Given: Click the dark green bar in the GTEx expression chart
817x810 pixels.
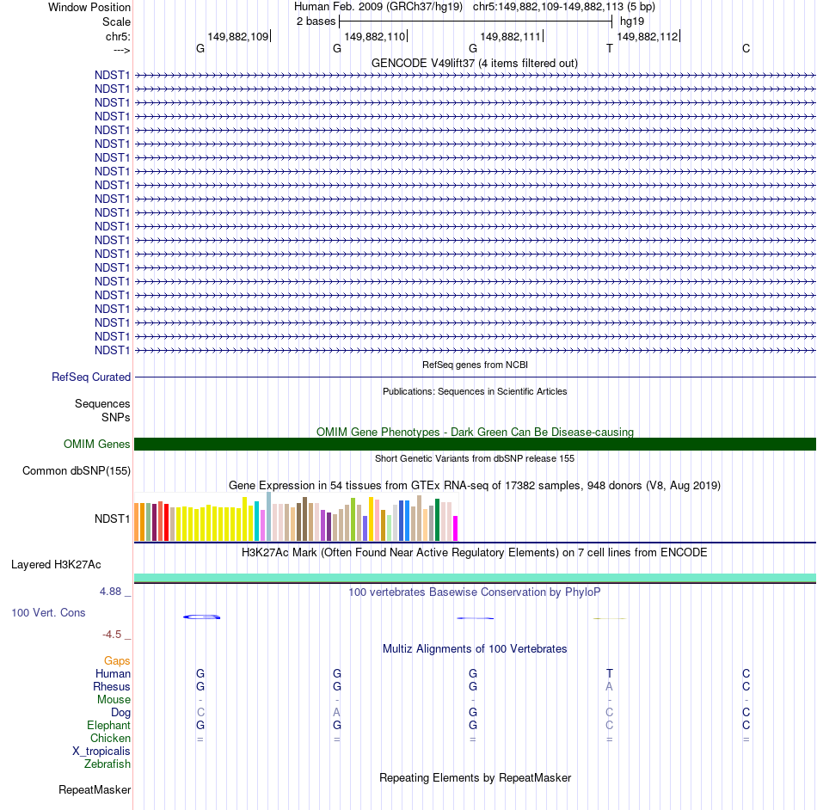Looking at the screenshot, I should [x=437, y=520].
